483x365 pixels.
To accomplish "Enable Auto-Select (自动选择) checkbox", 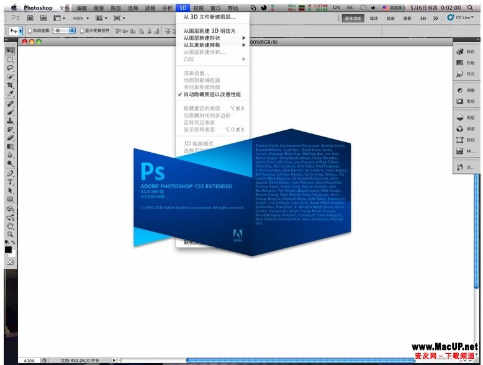I will click(x=30, y=31).
